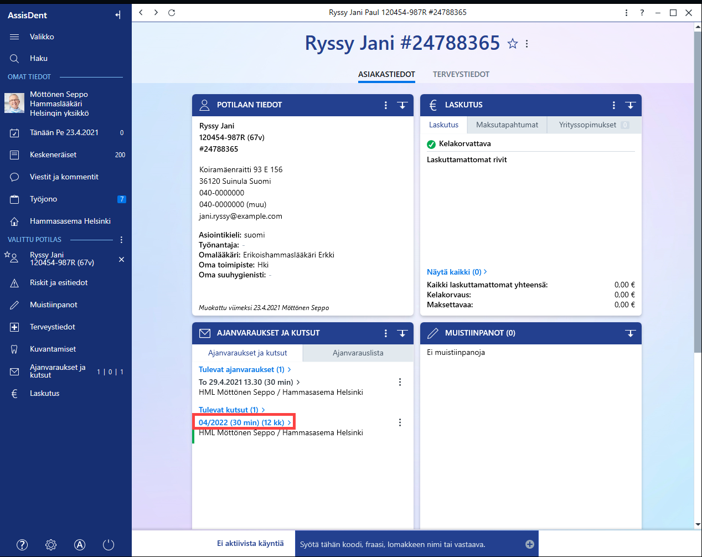Toggle favorite star next to patient name
Image resolution: width=702 pixels, height=557 pixels.
pyautogui.click(x=513, y=44)
